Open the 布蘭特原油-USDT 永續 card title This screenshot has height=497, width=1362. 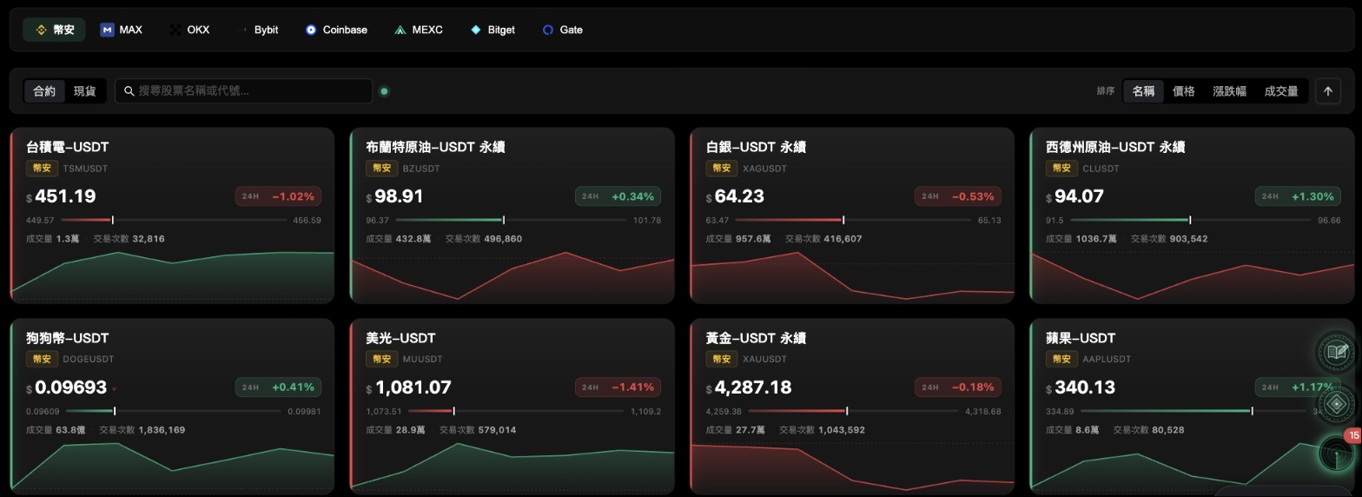[x=435, y=147]
